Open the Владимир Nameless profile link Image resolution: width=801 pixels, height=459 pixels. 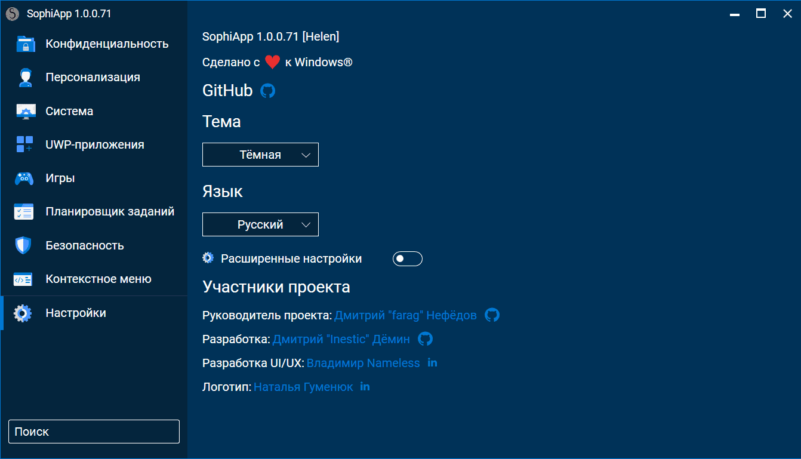pos(363,363)
